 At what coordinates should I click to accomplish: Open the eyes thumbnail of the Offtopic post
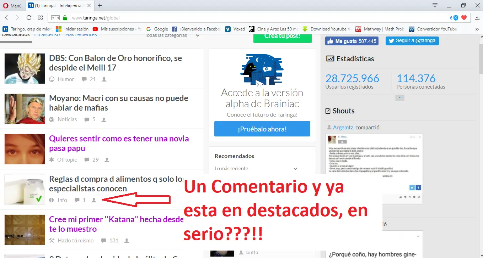25,149
